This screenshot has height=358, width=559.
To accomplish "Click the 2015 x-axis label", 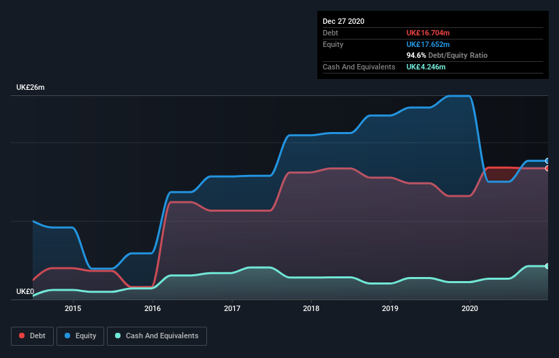I will point(73,308).
